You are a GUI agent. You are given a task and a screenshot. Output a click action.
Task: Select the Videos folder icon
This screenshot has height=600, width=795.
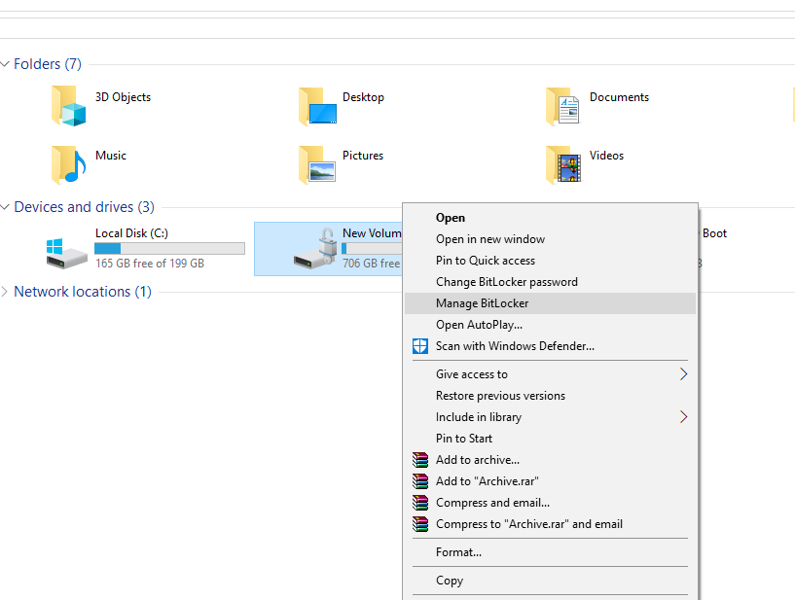(x=563, y=164)
